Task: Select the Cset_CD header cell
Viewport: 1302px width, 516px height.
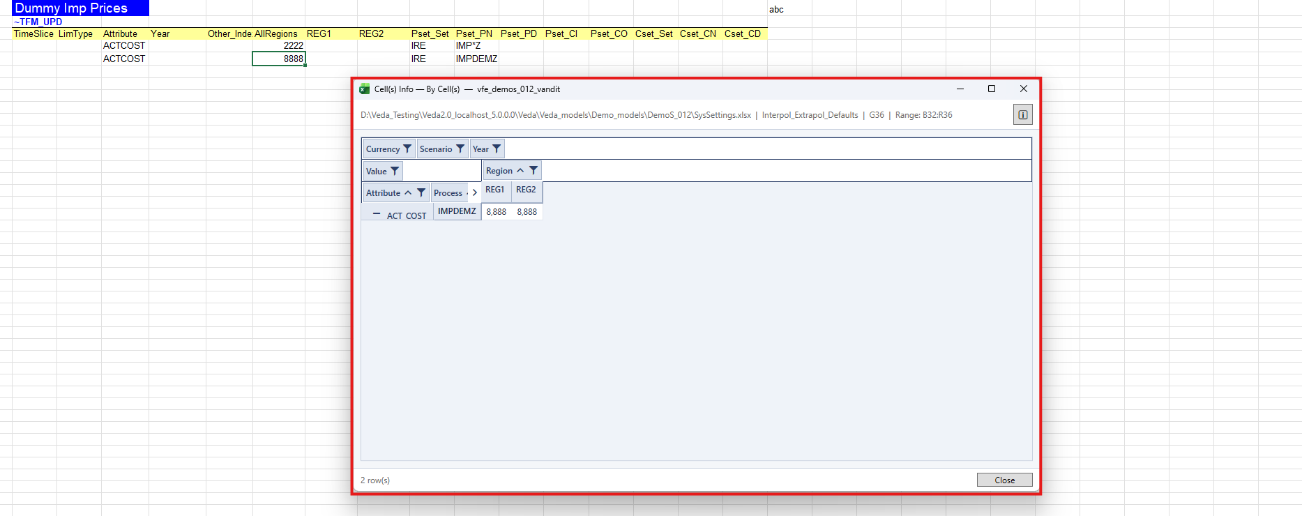Action: 745,33
